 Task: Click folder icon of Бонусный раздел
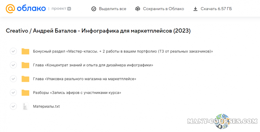coord(25,51)
